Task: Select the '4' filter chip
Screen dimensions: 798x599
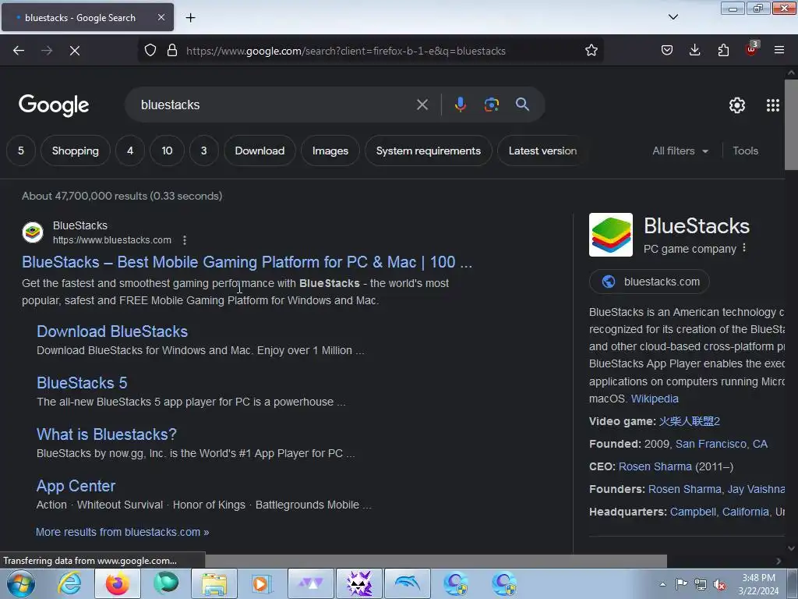Action: 130,151
